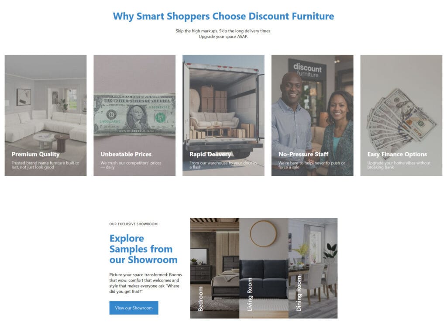Choose the Dining Room showroom panel
Screen dimensions: 447x329
point(313,268)
